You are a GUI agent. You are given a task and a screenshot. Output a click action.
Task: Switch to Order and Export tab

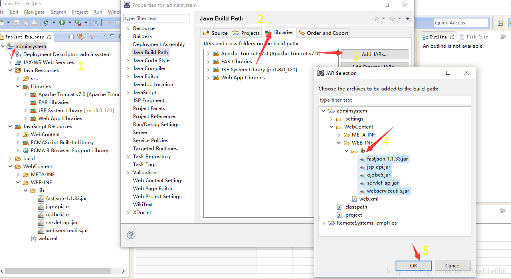324,33
